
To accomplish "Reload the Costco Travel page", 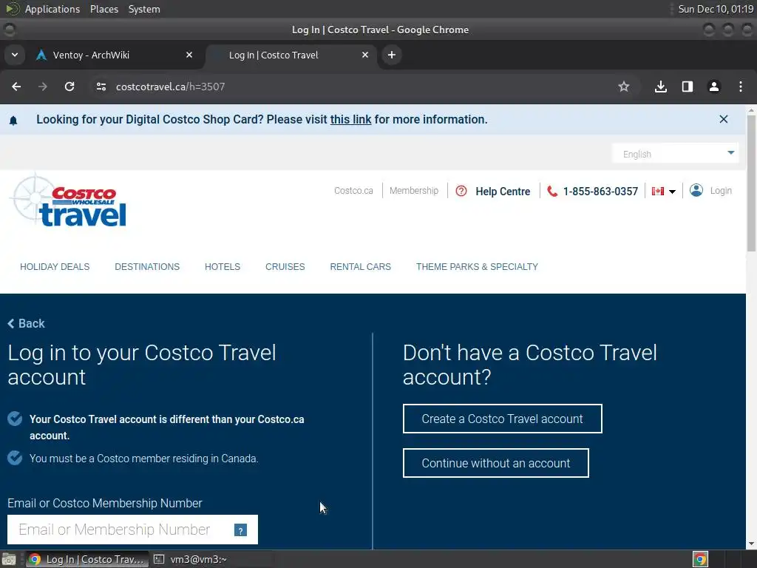I will coord(69,87).
